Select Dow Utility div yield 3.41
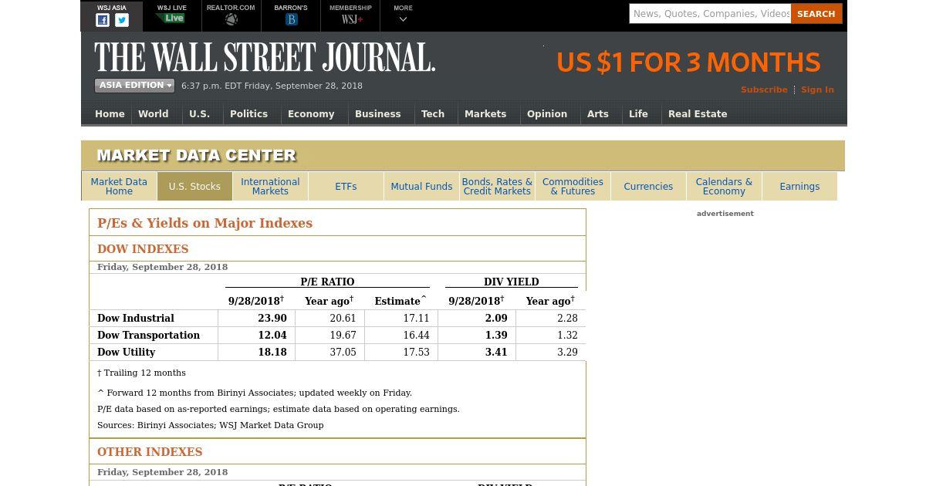This screenshot has height=486, width=926. (x=496, y=352)
